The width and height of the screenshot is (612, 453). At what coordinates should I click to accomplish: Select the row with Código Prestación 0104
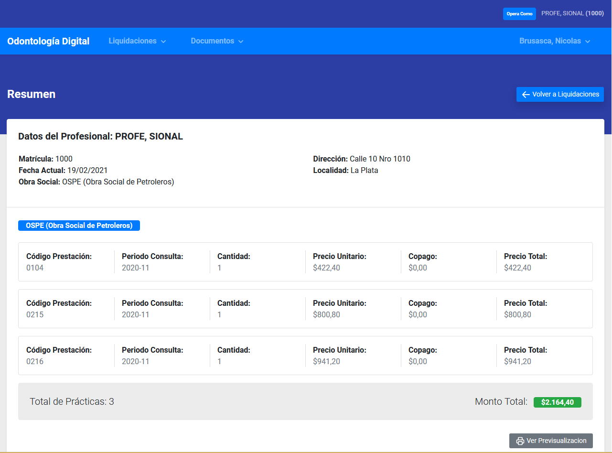tap(305, 262)
